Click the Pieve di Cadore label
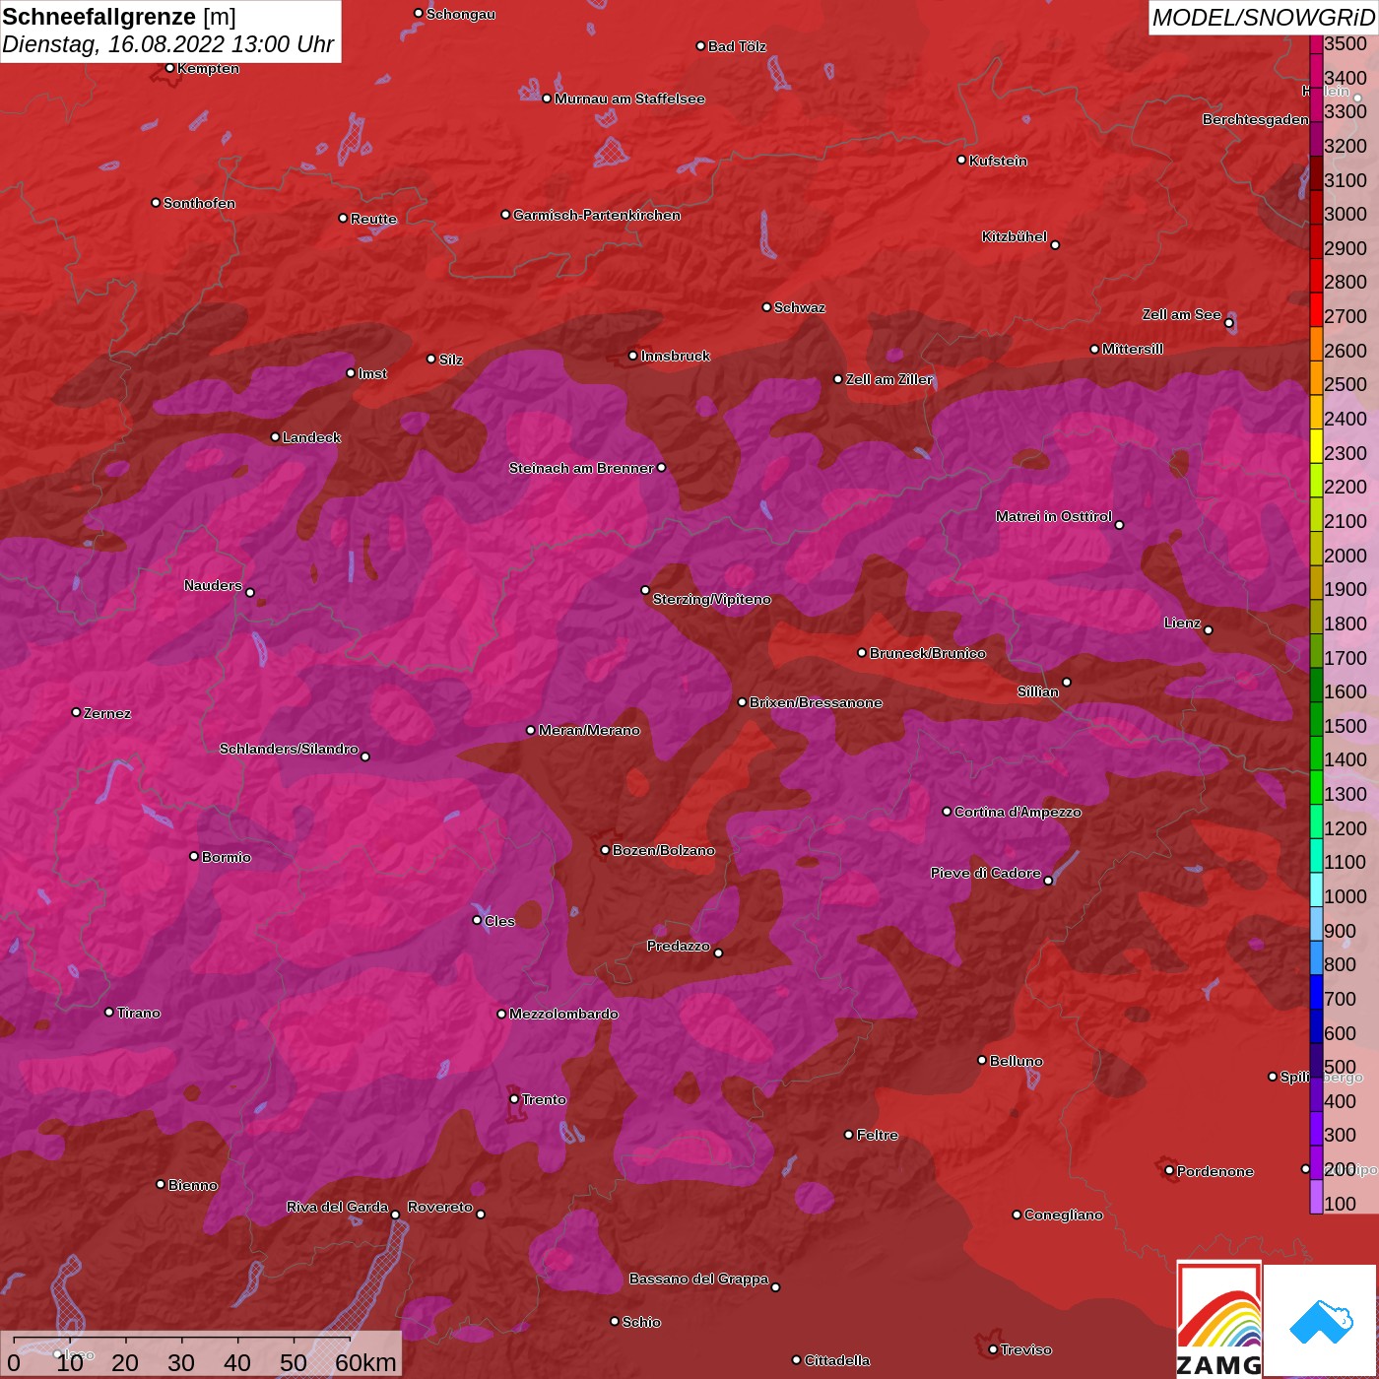The image size is (1379, 1379). pos(986,873)
